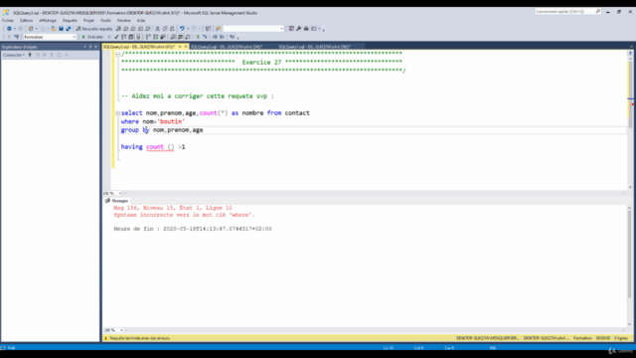This screenshot has height=358, width=636.
Task: Open the Undo history dropdown arrow
Action: [x=188, y=29]
